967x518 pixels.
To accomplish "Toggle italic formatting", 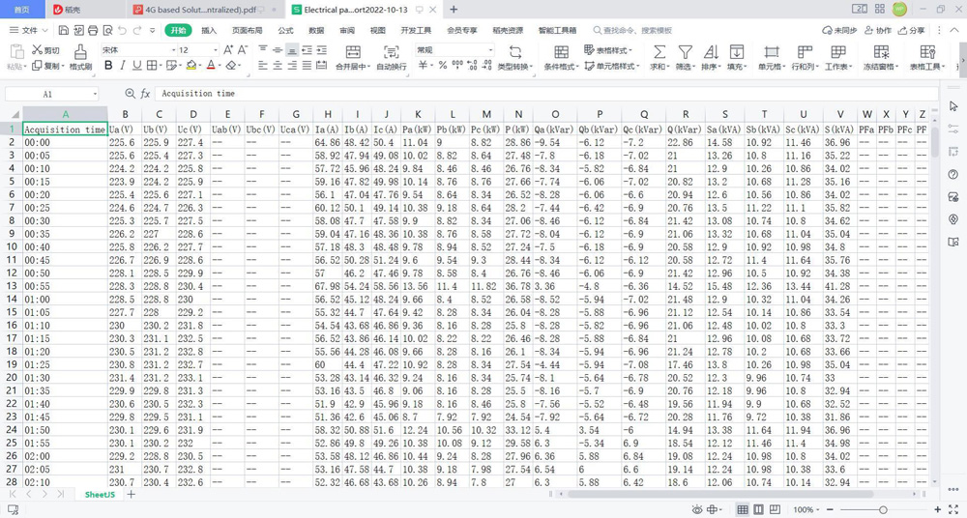I will (123, 66).
